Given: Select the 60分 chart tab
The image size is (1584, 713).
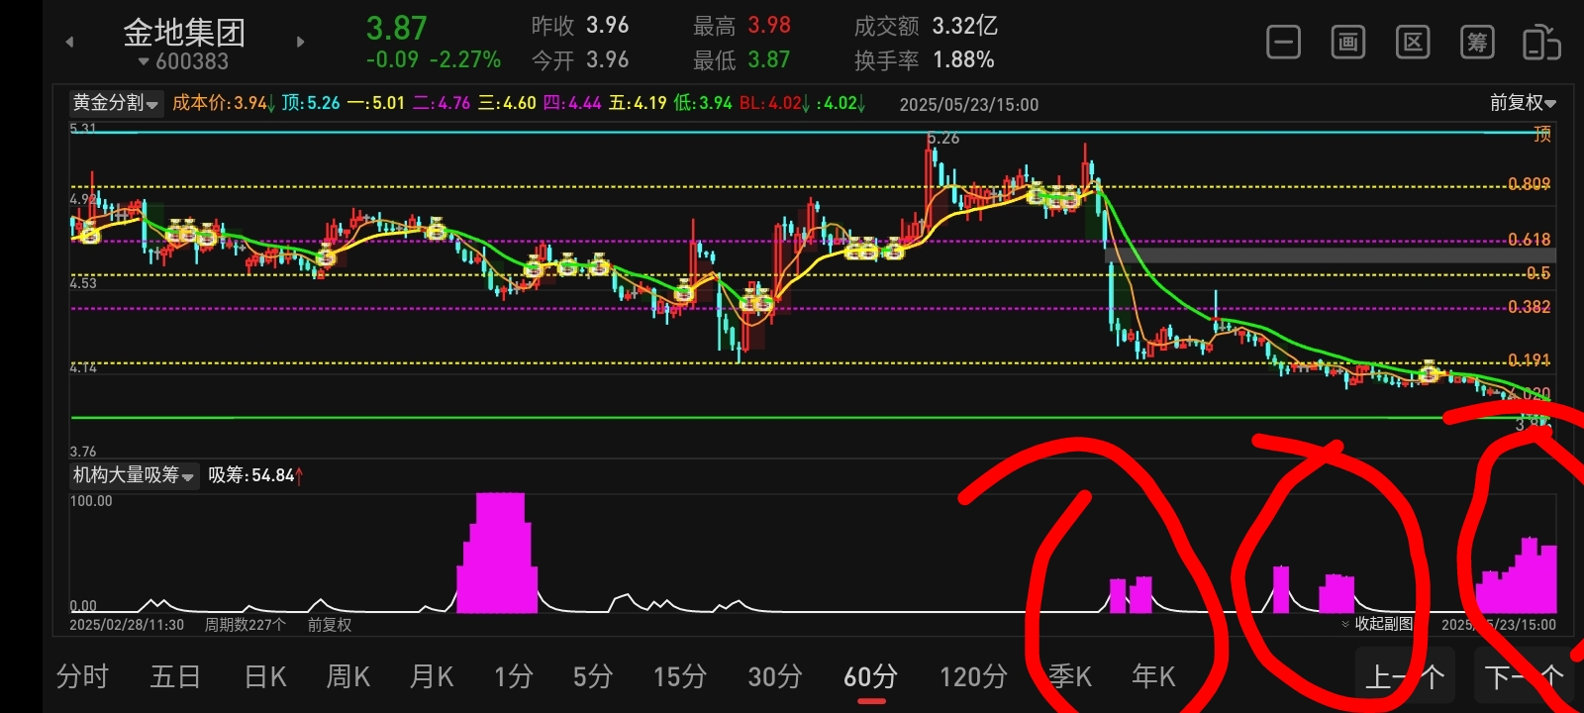Looking at the screenshot, I should tap(871, 676).
